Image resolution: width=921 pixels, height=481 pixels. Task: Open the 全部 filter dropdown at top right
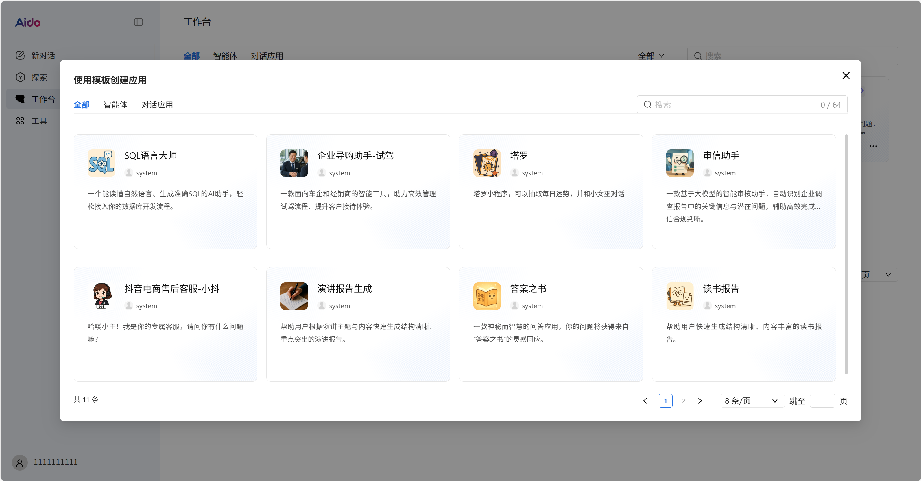[x=651, y=56]
